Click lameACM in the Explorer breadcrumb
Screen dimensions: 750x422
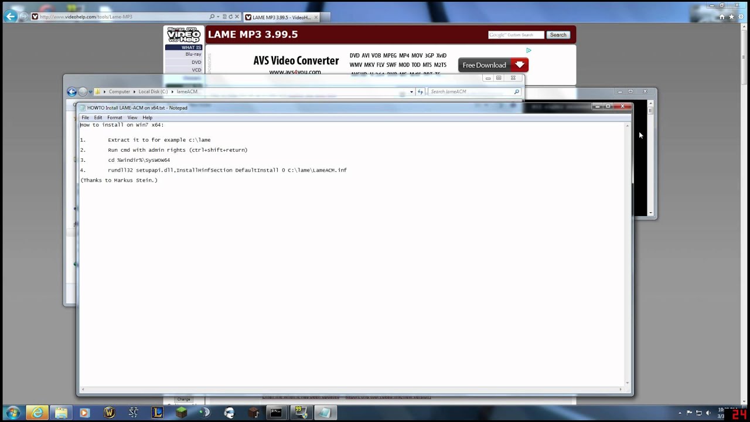[x=187, y=91]
